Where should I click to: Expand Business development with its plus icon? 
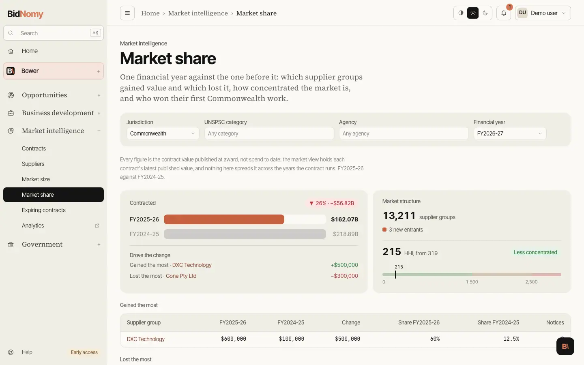[99, 113]
